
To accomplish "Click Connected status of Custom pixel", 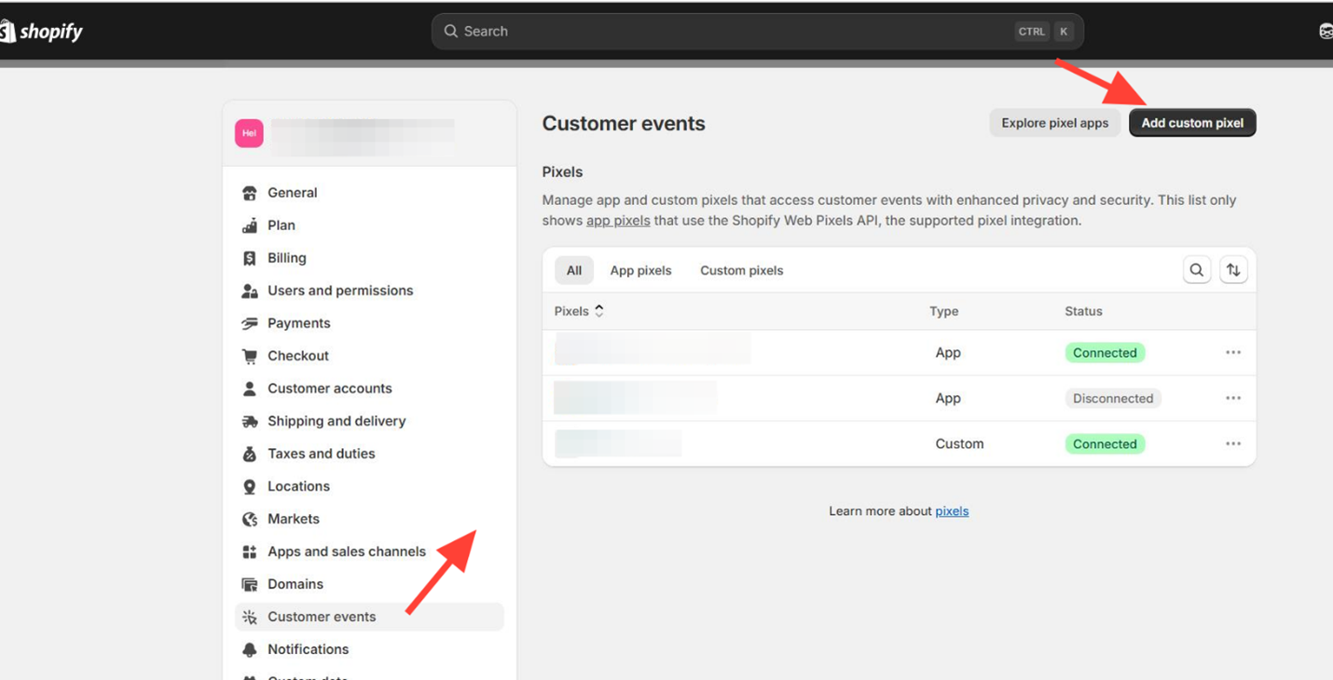I will coord(1105,444).
